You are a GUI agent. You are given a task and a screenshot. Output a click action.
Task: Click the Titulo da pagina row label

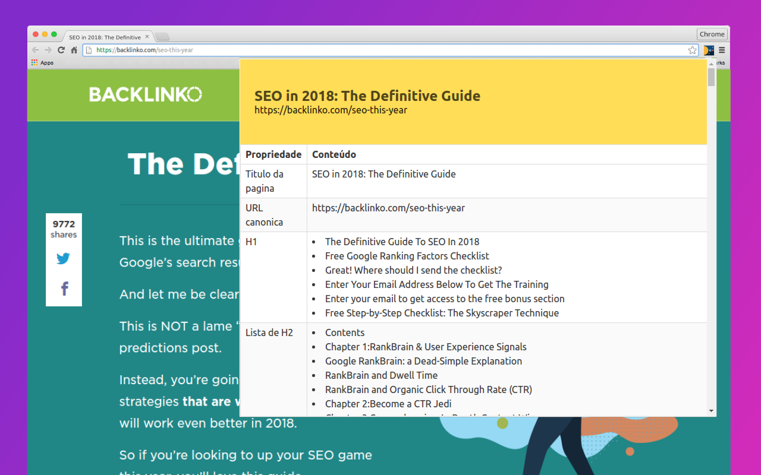tap(265, 181)
